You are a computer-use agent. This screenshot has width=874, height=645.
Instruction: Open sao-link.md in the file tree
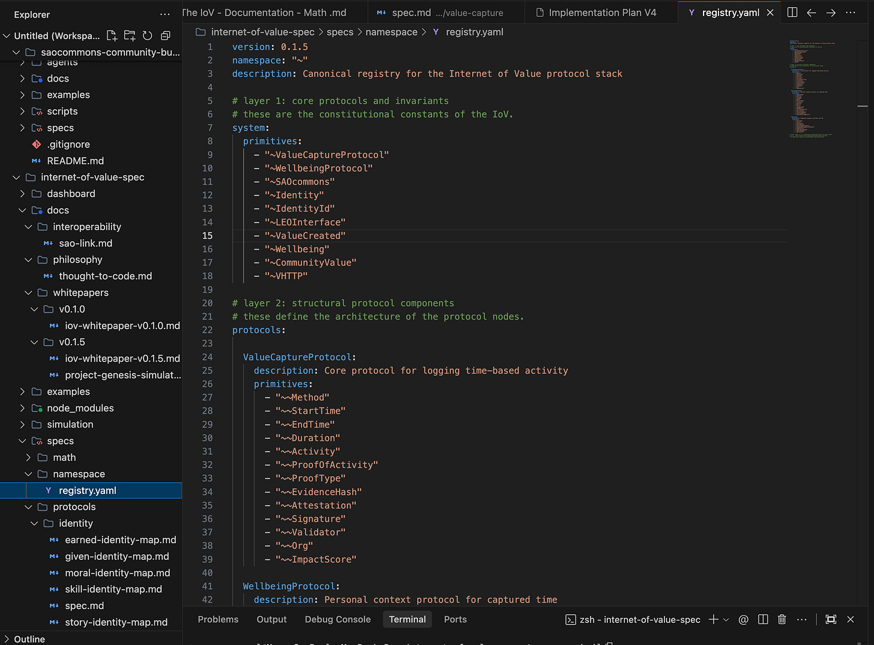[85, 243]
